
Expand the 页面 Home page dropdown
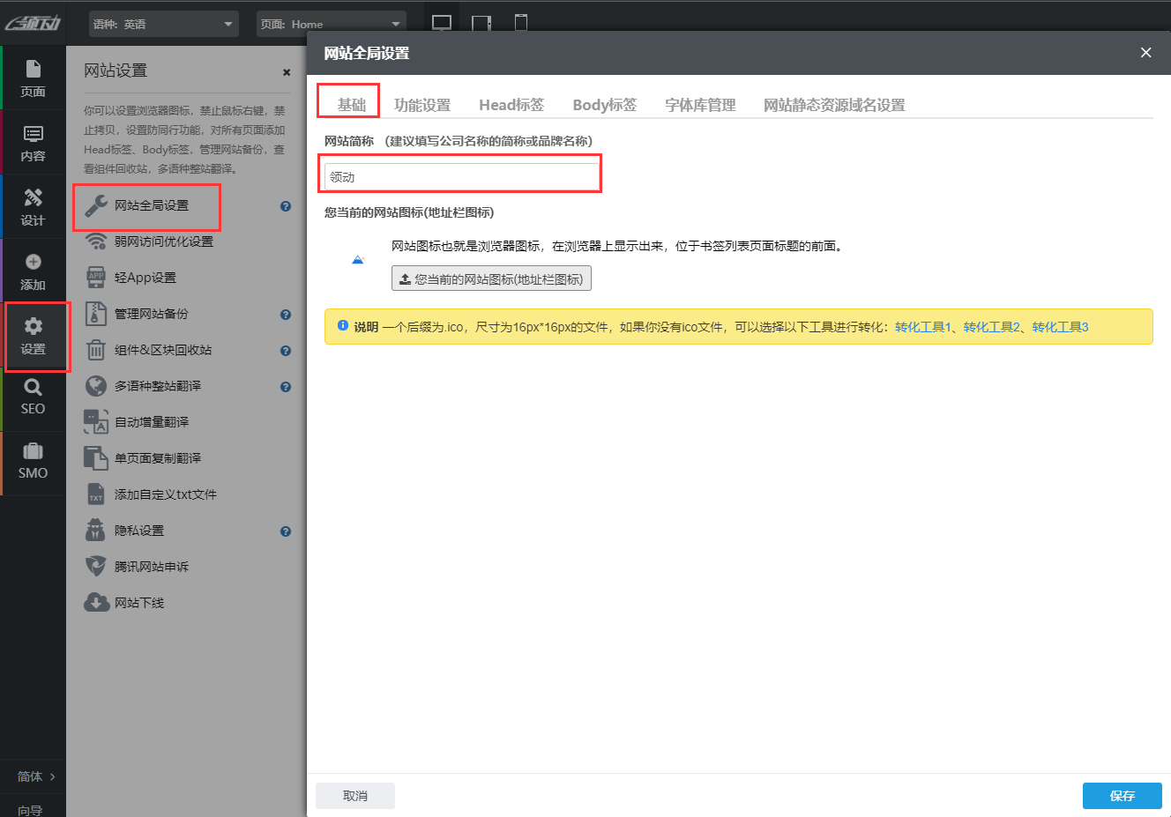click(x=331, y=24)
